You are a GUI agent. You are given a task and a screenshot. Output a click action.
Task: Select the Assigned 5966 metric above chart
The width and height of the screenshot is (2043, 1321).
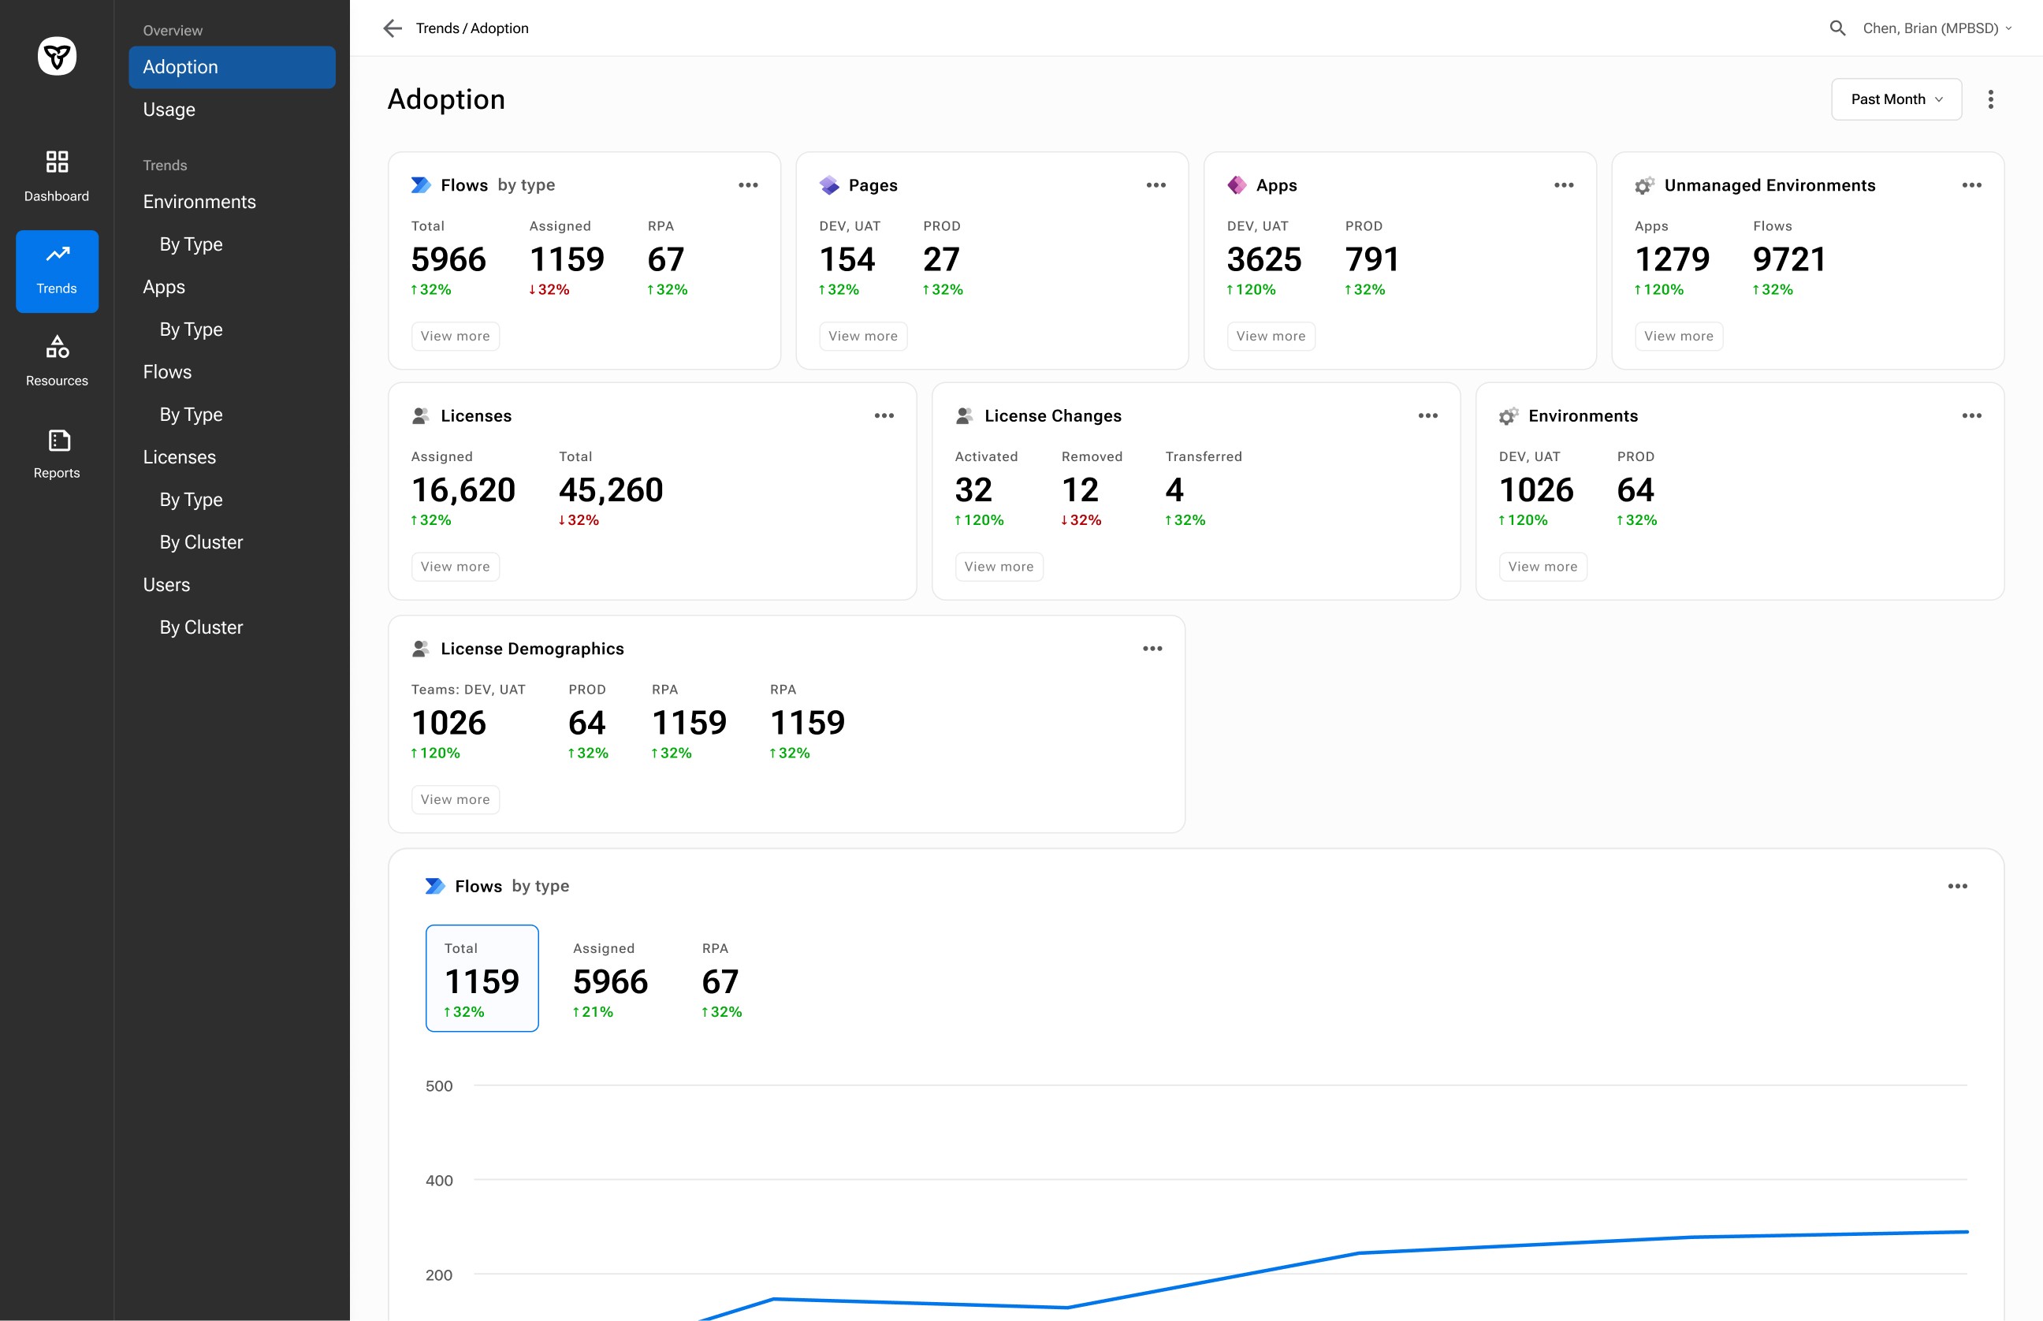click(610, 978)
